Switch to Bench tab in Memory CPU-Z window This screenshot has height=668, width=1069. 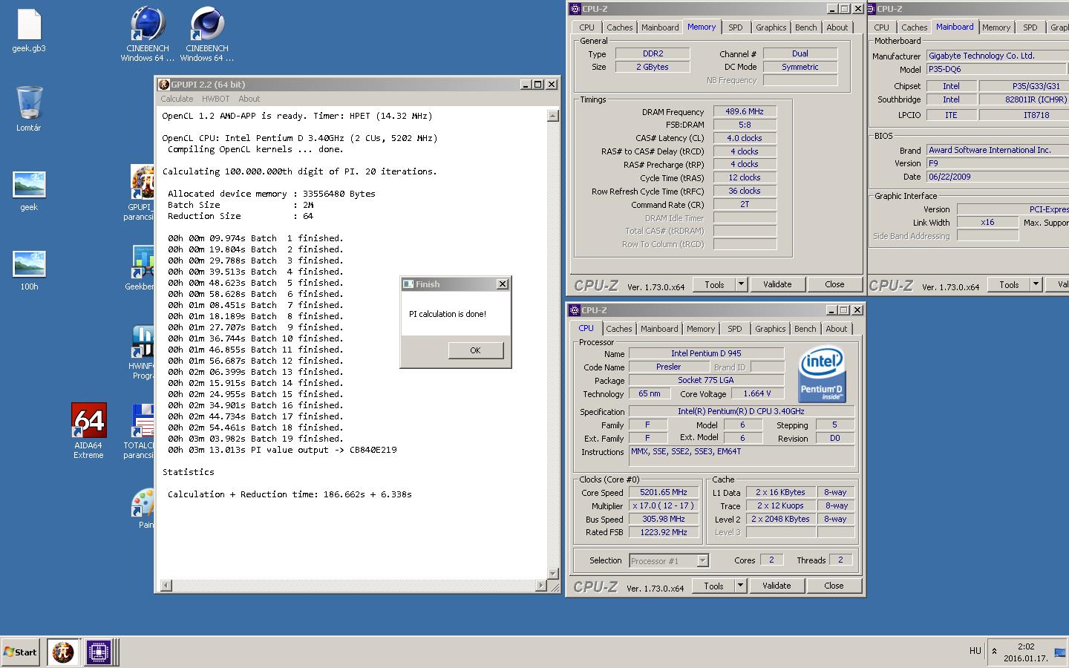click(x=805, y=27)
